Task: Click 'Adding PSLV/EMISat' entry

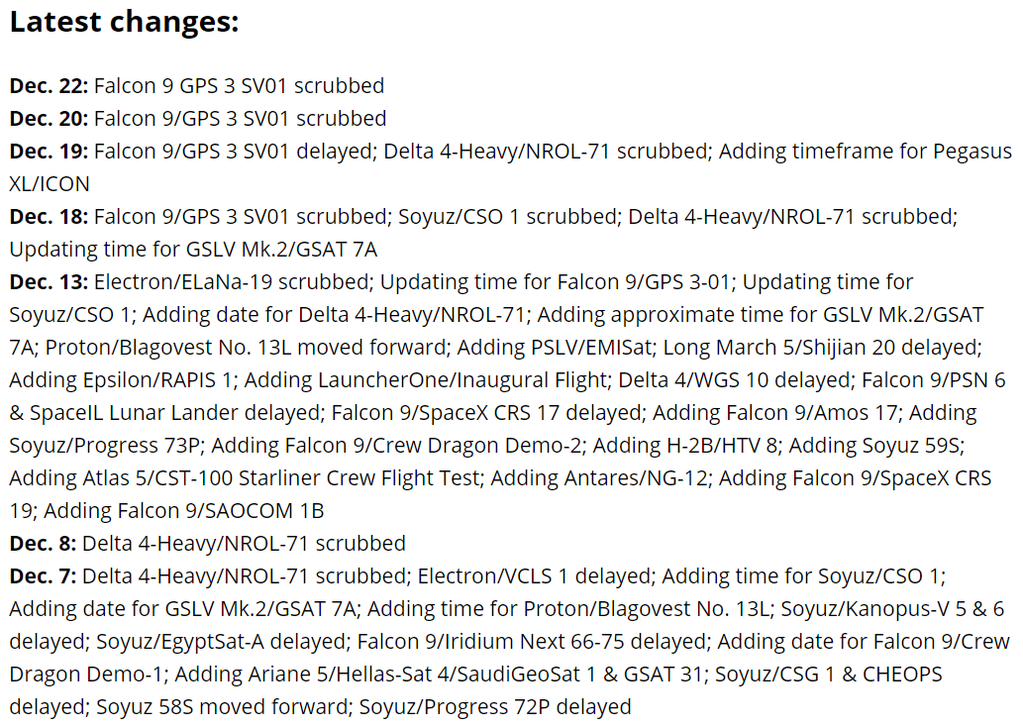Action: pyautogui.click(x=554, y=347)
